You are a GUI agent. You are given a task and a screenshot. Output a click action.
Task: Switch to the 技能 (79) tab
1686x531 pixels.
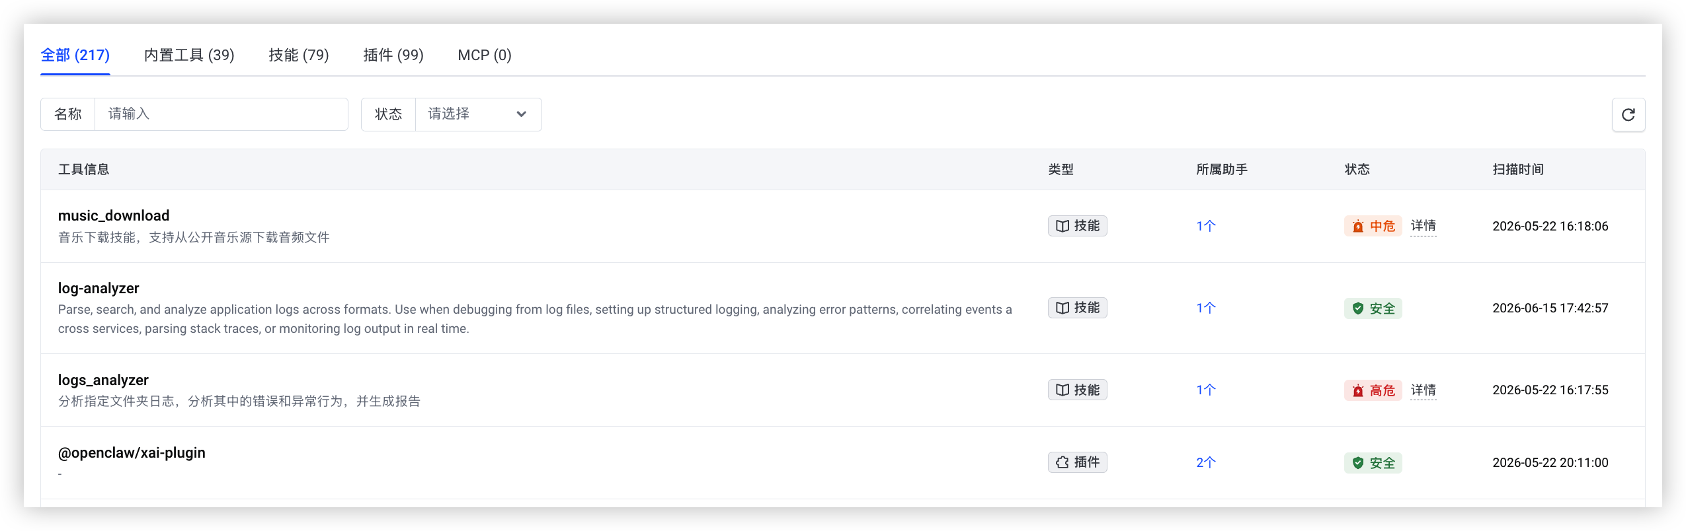click(298, 55)
